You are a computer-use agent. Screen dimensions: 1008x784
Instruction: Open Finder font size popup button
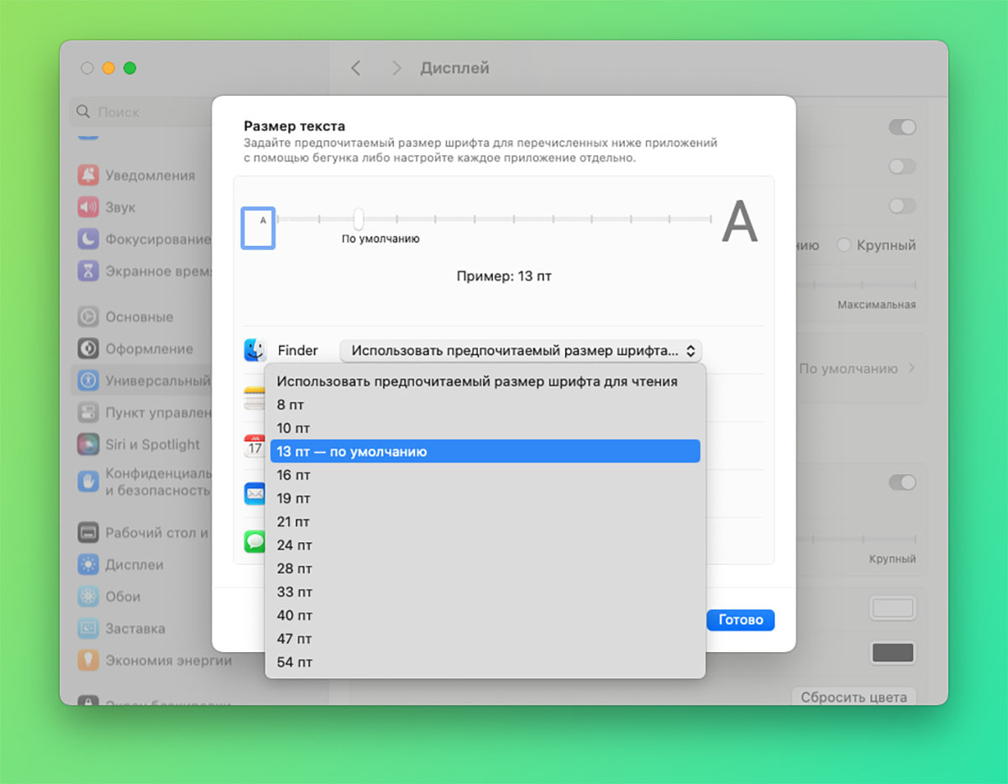[521, 350]
